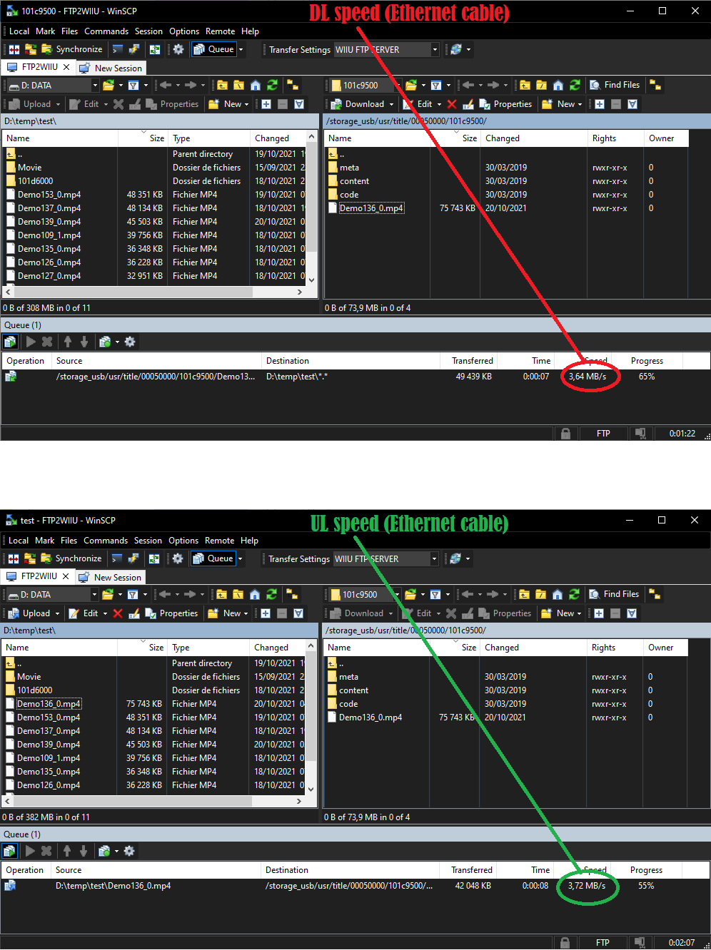The height and width of the screenshot is (950, 711).
Task: Open Preferences gear in test window main toolbar
Action: pyautogui.click(x=178, y=558)
